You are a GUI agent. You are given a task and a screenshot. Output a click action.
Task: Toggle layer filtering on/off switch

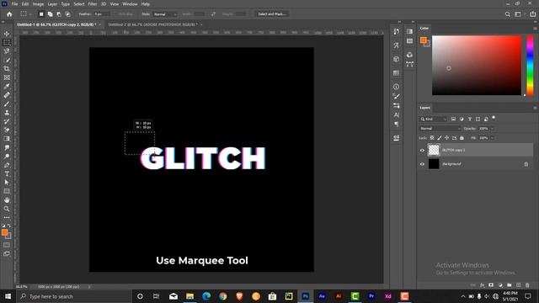pos(494,118)
